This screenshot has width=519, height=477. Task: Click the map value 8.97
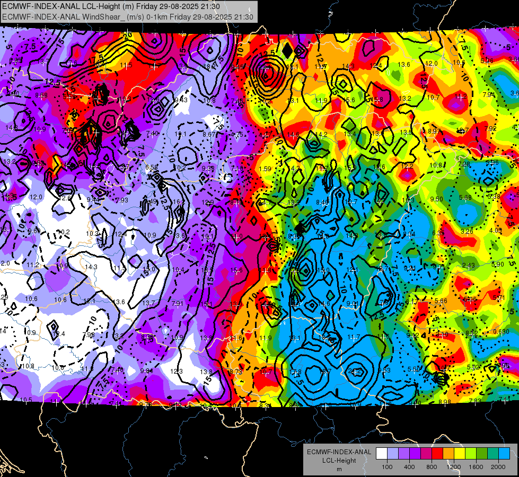click(434, 131)
